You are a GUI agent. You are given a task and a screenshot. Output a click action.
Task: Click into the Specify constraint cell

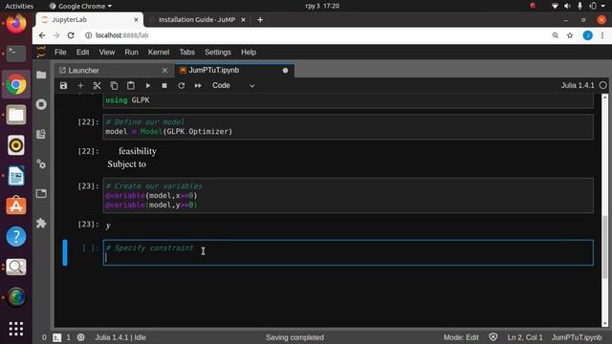348,252
